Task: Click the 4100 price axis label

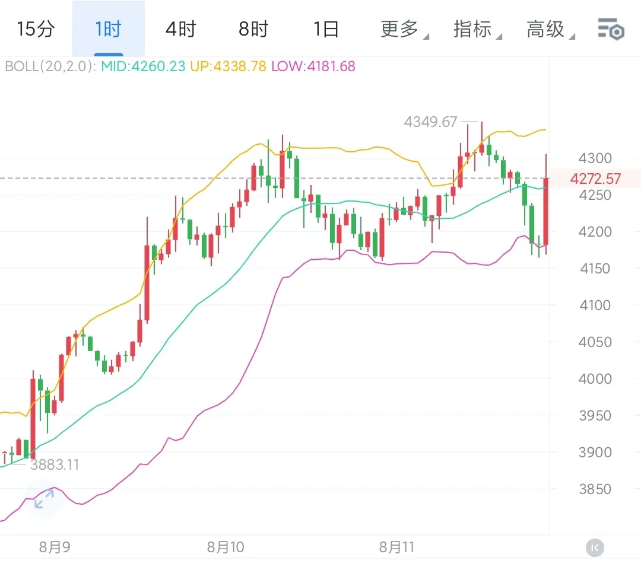Action: tap(595, 305)
